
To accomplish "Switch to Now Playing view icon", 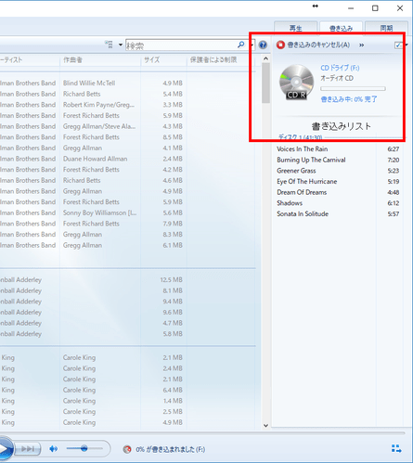I will point(396,449).
